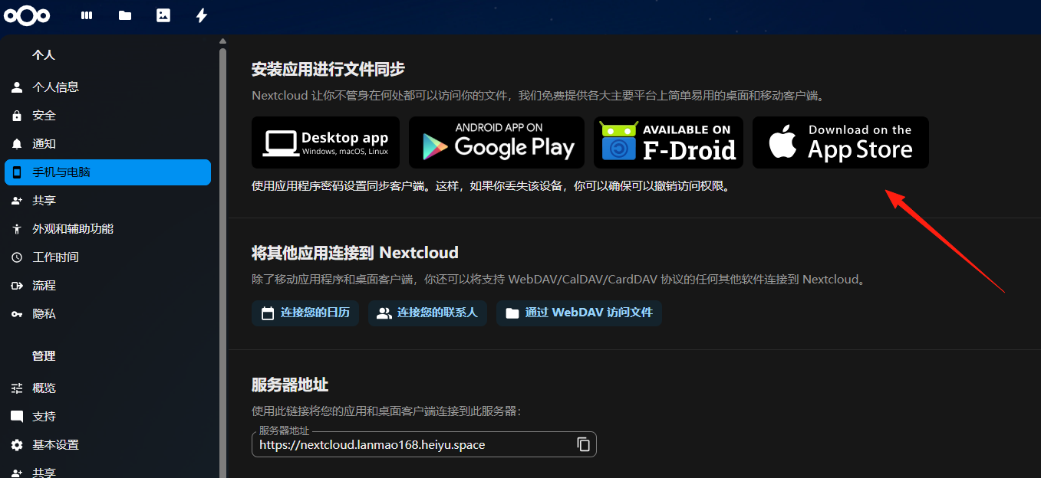This screenshot has height=478, width=1041.
Task: Click the 将其他应用连接到 Nextcloud heading
Action: pos(355,253)
